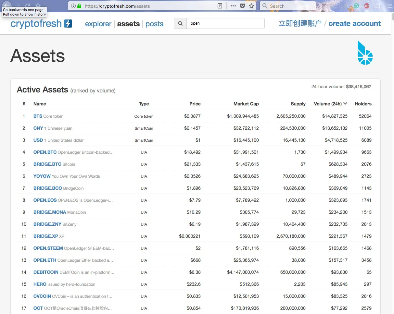Sort table by Holders column header

coord(363,104)
